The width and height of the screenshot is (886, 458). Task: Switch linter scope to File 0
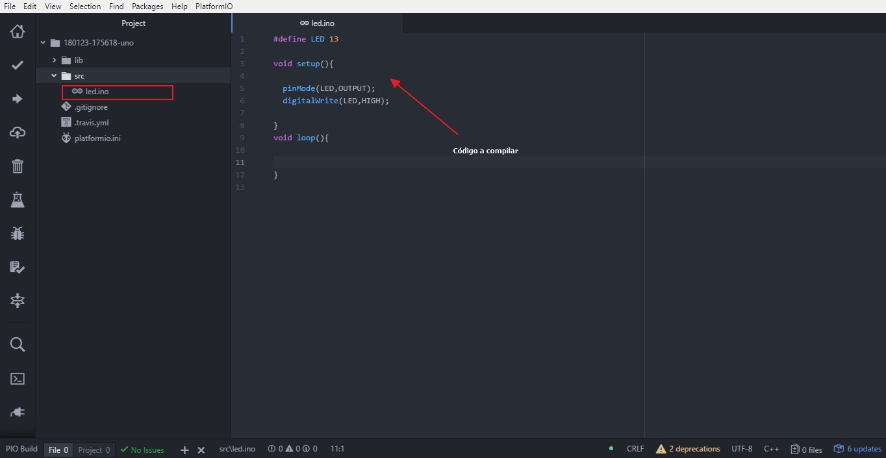coord(58,450)
